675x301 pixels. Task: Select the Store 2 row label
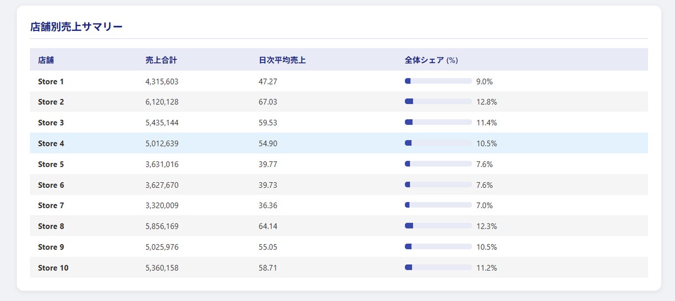click(x=51, y=102)
